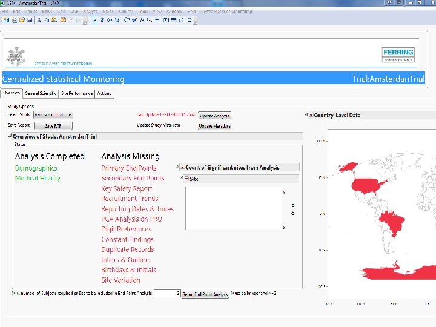436x327 pixels.
Task: Click the New Script icon beside New Data Table
Action: (x=14, y=20)
